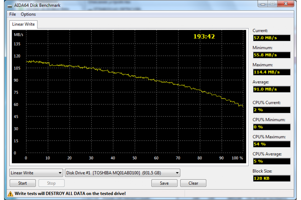The width and height of the screenshot is (301, 200).
Task: Click the CPU% Average value 5 %
Action: pyautogui.click(x=271, y=161)
